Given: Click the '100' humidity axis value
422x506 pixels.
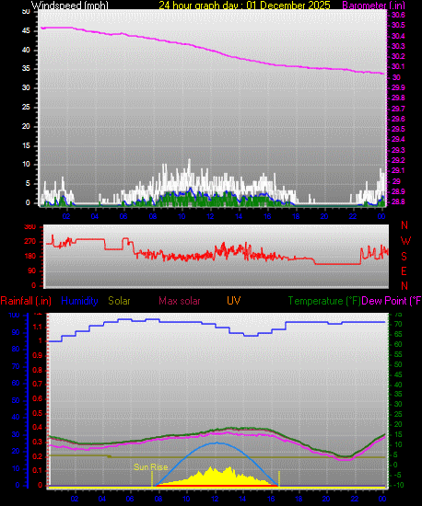Looking at the screenshot, I should click(x=14, y=316).
